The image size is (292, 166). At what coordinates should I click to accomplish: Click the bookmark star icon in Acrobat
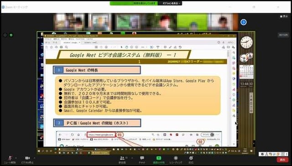(x=52, y=47)
